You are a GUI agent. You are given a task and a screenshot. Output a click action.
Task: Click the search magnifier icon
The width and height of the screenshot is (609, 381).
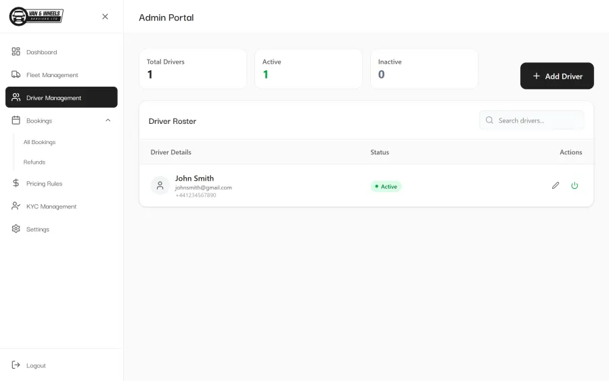click(489, 120)
